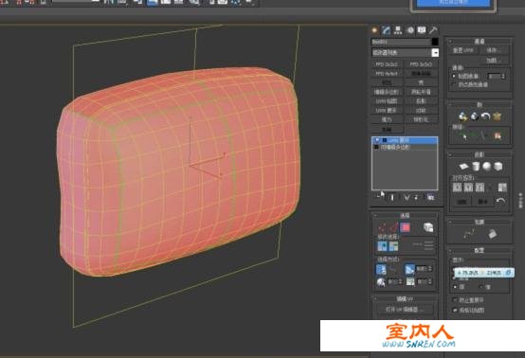This screenshot has height=358, width=525.
Task: Select 贴图通道 radio button
Action: coord(454,77)
